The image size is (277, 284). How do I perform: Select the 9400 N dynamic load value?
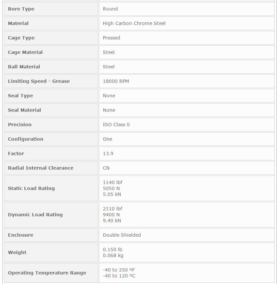[111, 215]
